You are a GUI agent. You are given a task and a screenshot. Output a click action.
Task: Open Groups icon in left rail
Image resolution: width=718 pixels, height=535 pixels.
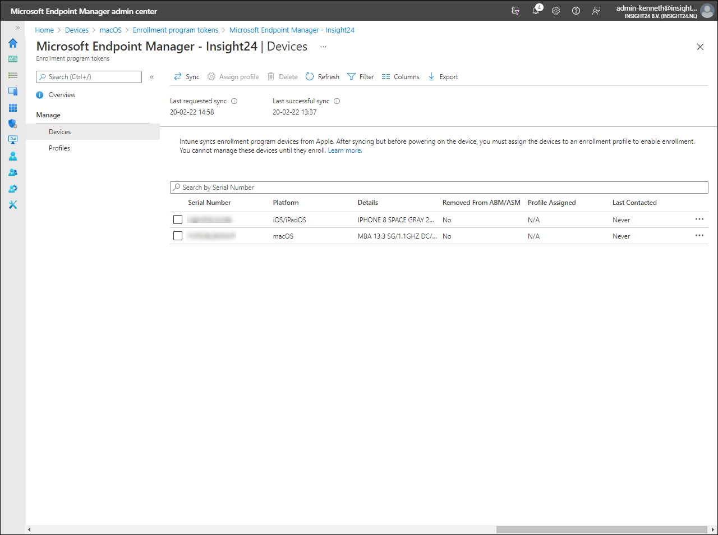point(12,172)
